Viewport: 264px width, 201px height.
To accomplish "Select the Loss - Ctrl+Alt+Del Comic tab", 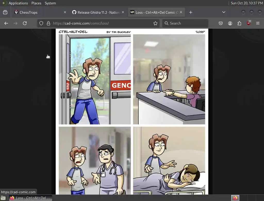I will tap(156, 12).
